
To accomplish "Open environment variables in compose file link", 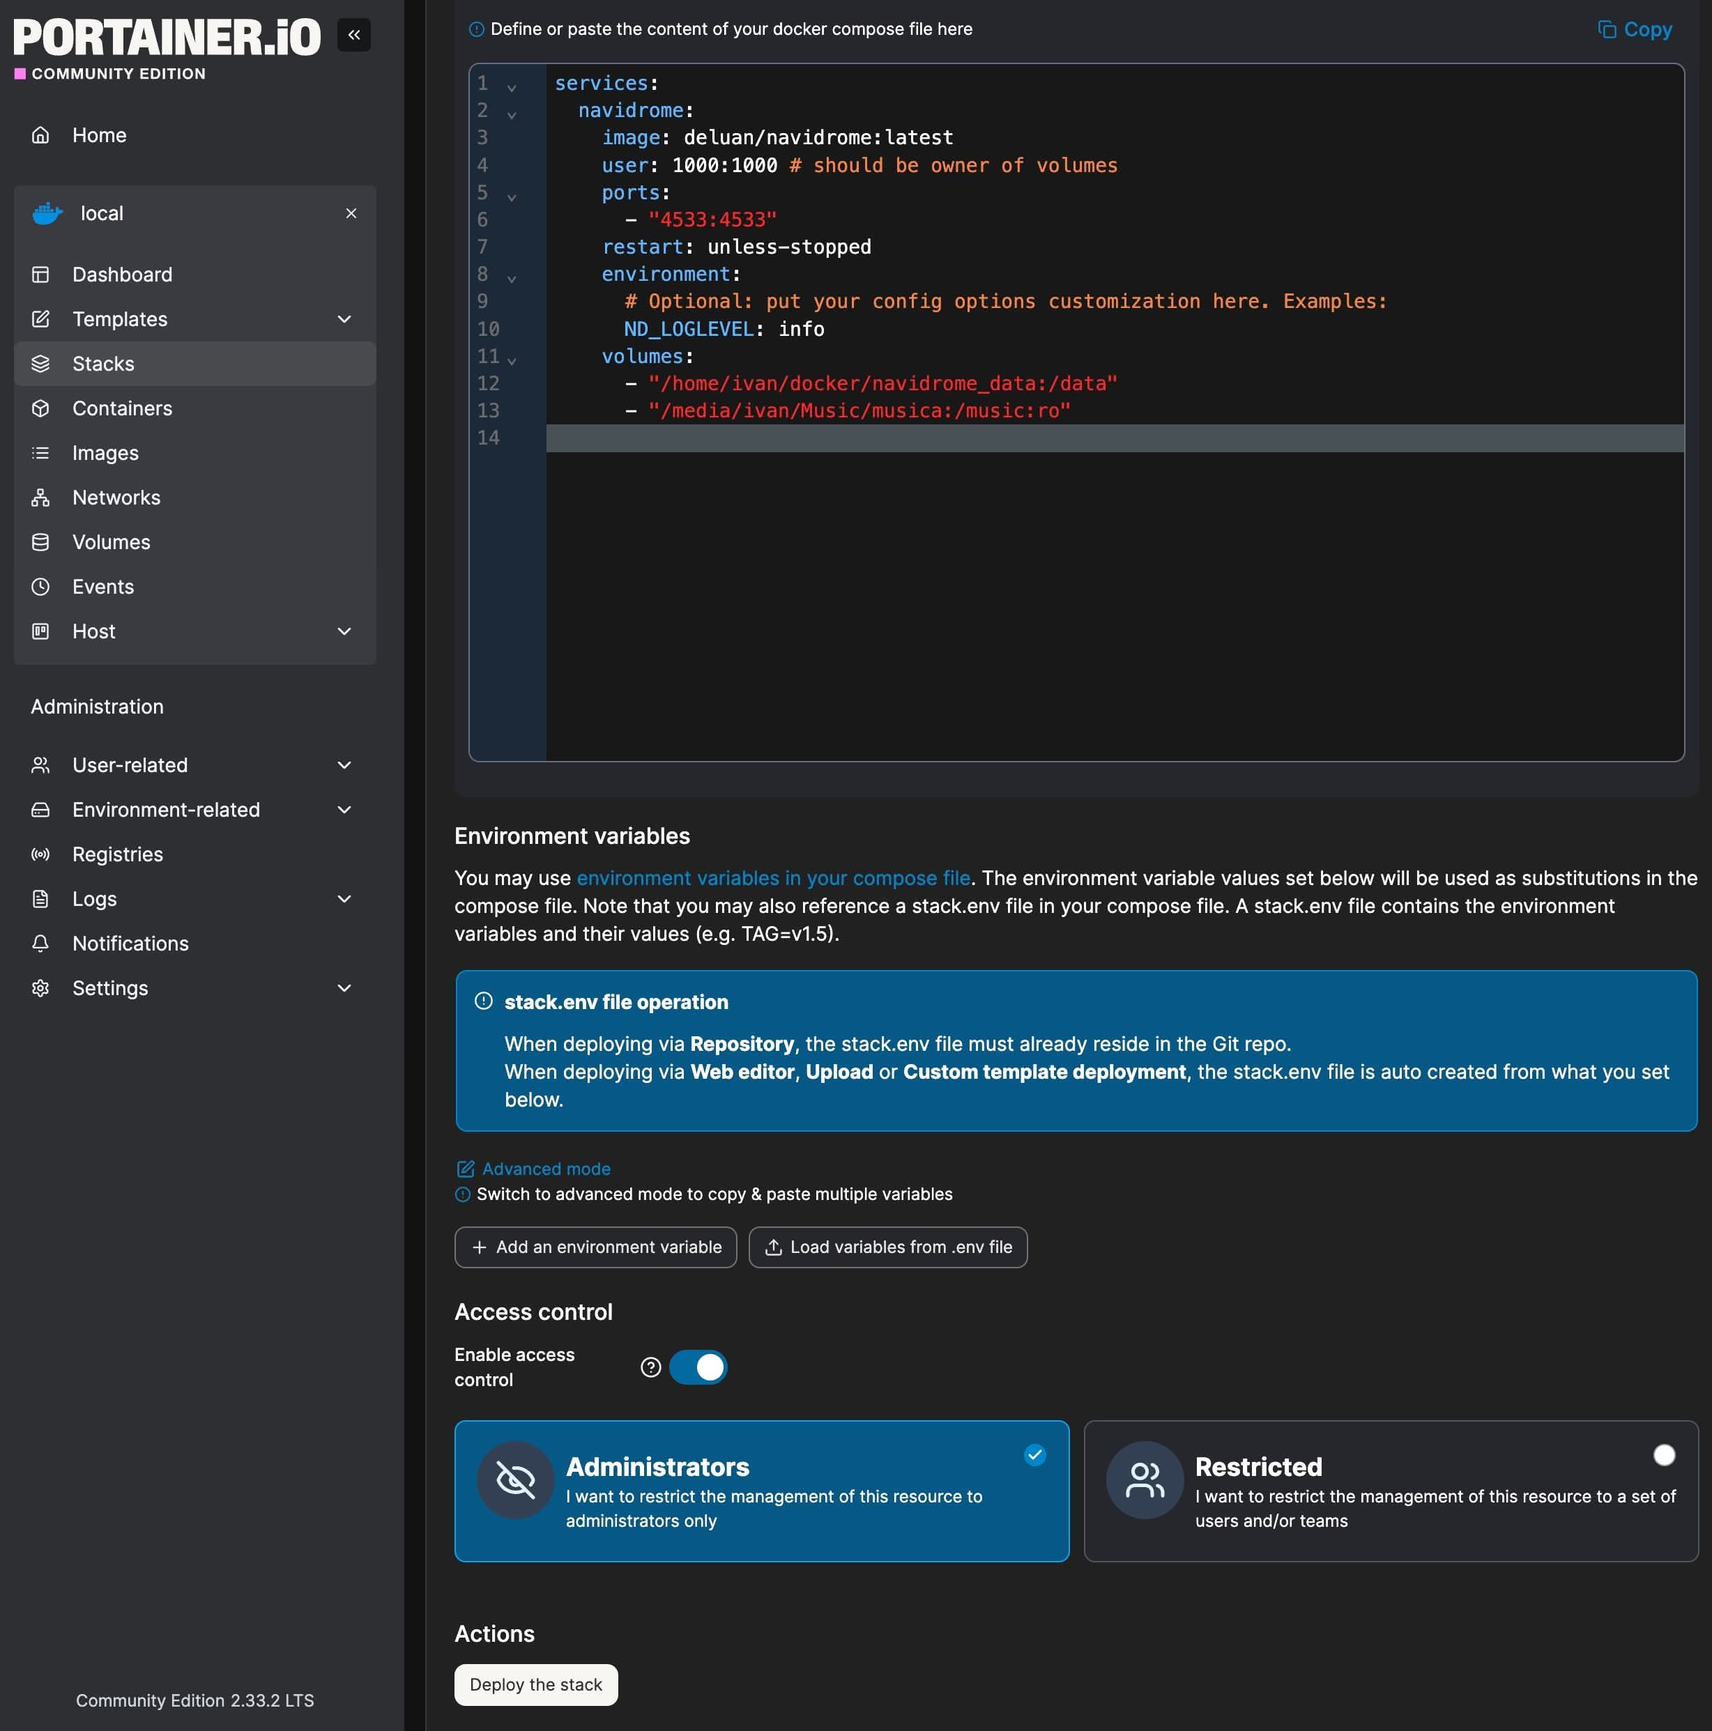I will tap(772, 878).
